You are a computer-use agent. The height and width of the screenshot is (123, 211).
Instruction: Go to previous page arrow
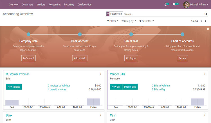click(201, 21)
